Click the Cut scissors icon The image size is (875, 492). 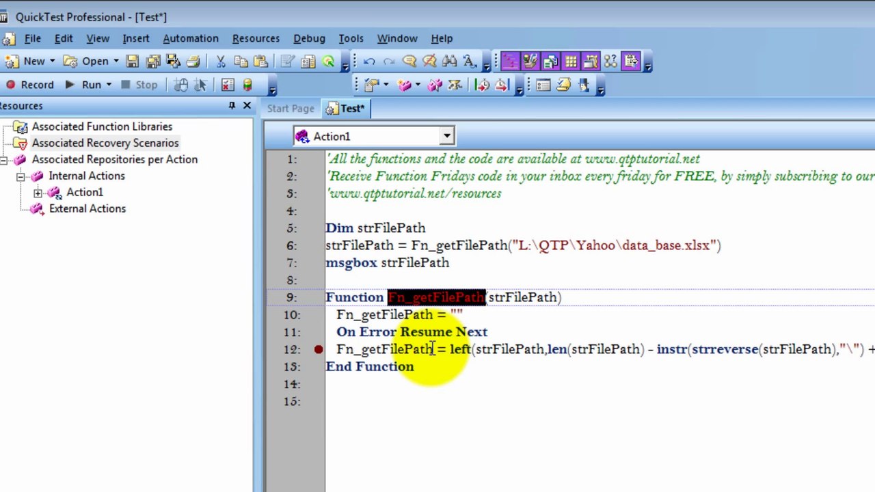tap(221, 61)
